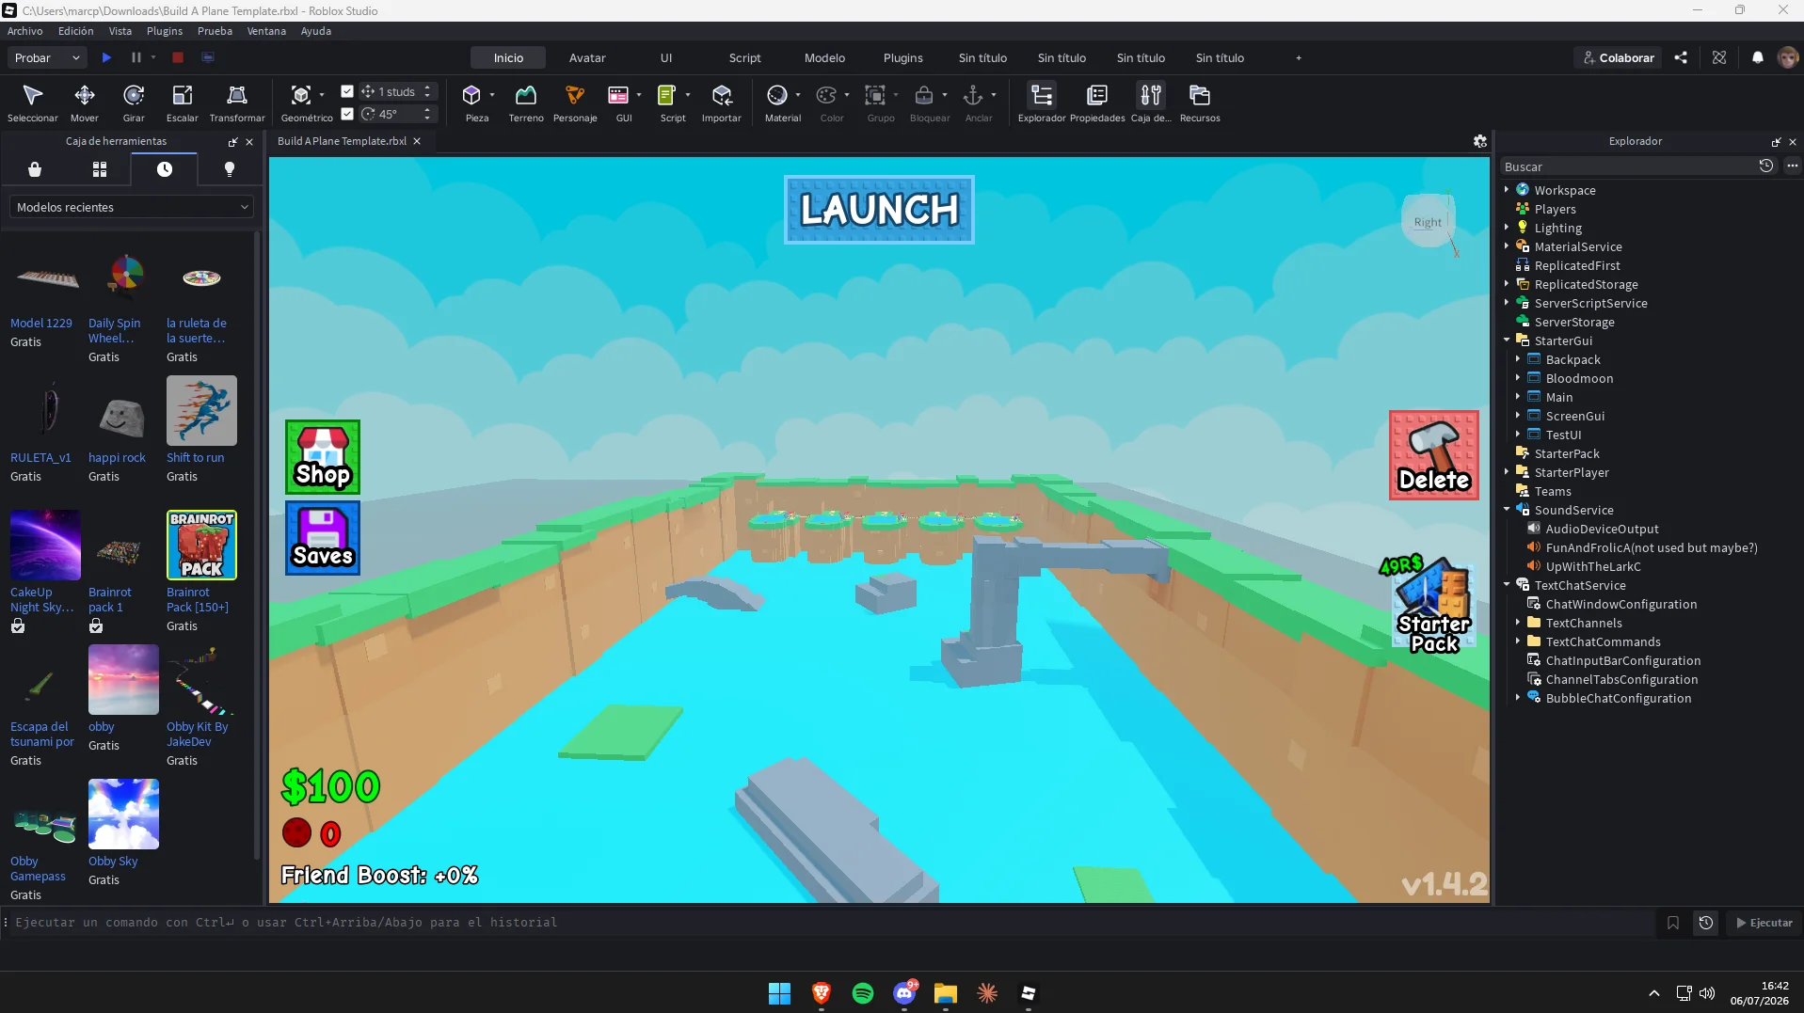Choose the Girar rotate tool

(134, 103)
